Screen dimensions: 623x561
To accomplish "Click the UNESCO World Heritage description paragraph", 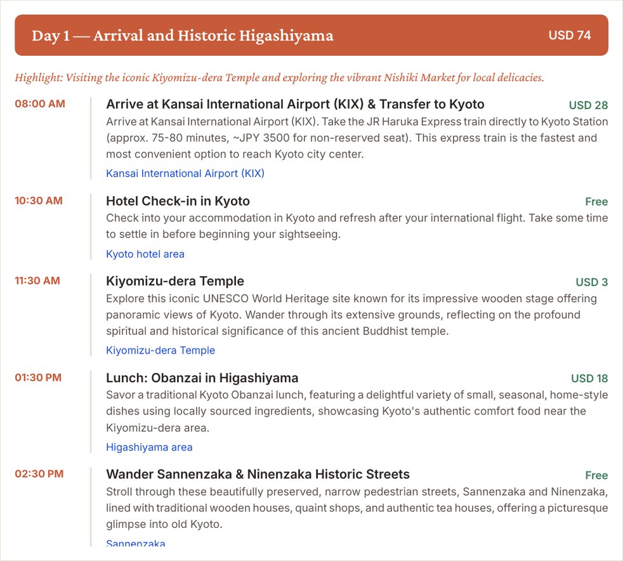I will coord(351,315).
